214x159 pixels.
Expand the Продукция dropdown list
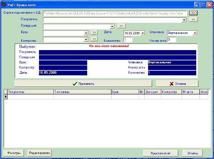[x=112, y=26]
